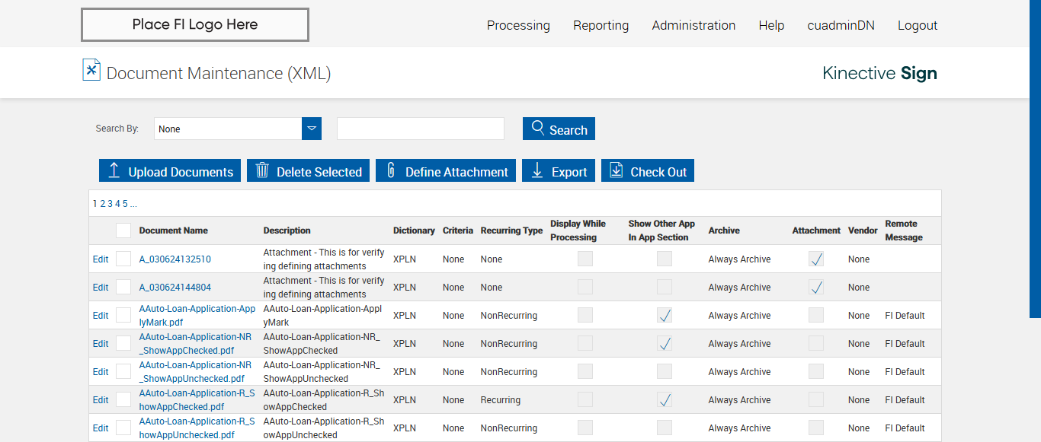Expand the Reporting menu
This screenshot has height=442, width=1041.
pyautogui.click(x=601, y=25)
